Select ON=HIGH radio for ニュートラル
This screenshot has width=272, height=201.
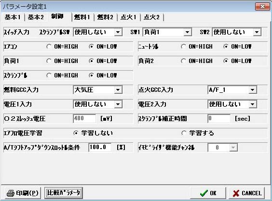coord(183,47)
